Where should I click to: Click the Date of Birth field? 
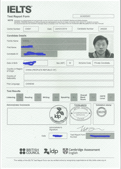coord(36,63)
